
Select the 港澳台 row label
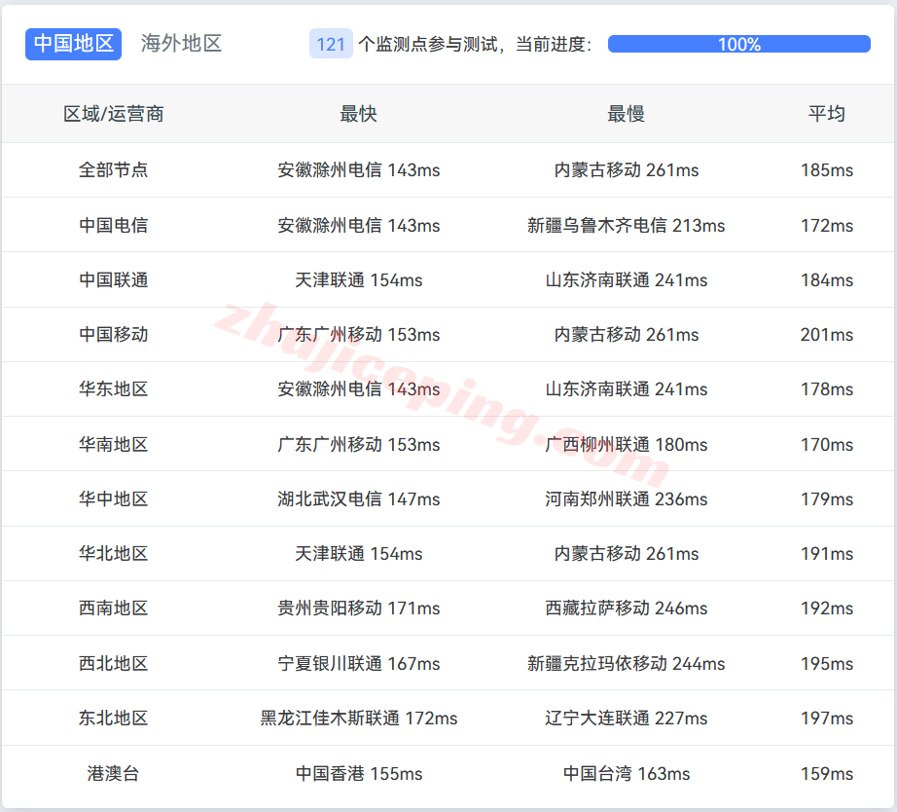[113, 774]
